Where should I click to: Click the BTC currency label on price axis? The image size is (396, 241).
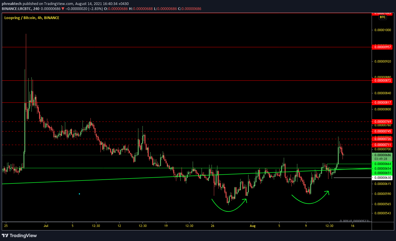[x=382, y=17]
